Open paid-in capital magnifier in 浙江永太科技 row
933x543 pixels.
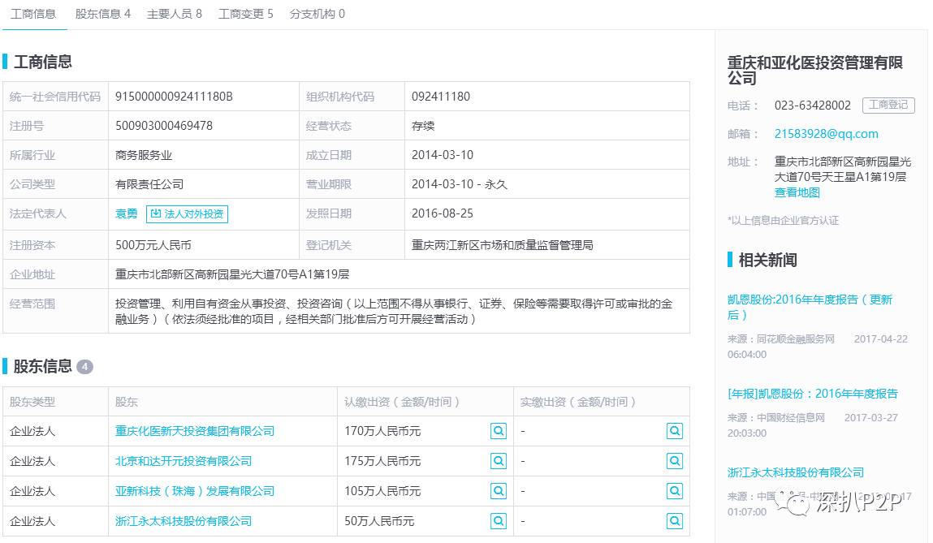[675, 521]
